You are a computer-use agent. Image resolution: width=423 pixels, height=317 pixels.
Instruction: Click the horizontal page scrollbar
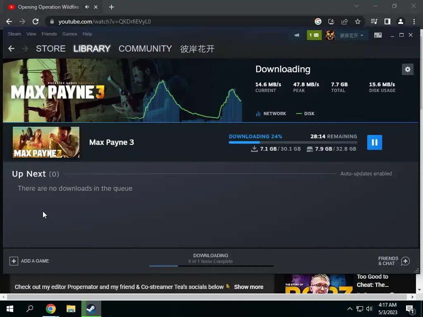tap(207, 297)
